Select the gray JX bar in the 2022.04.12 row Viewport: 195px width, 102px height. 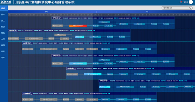click(13, 39)
